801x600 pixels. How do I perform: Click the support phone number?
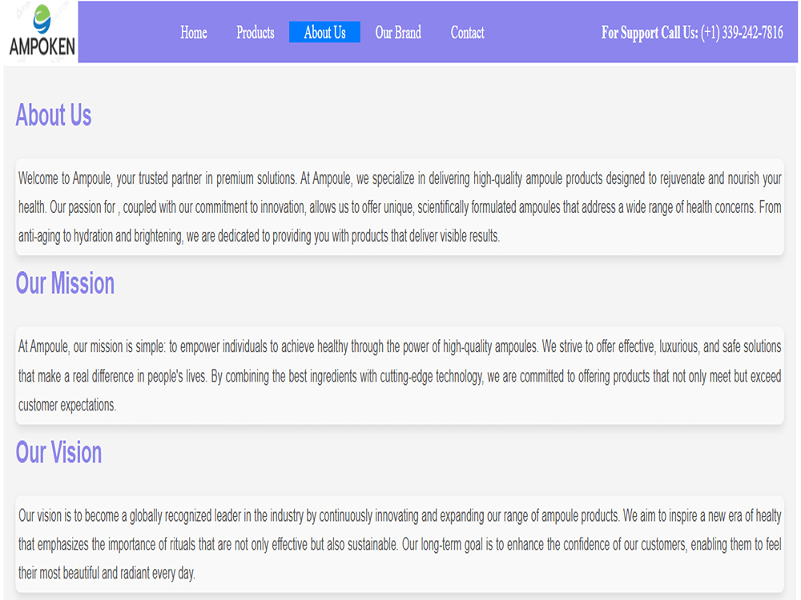[x=742, y=33]
